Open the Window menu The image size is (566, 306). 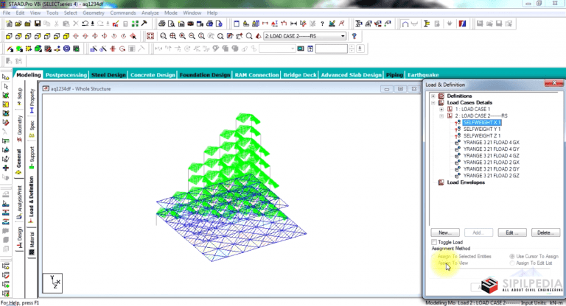[192, 13]
